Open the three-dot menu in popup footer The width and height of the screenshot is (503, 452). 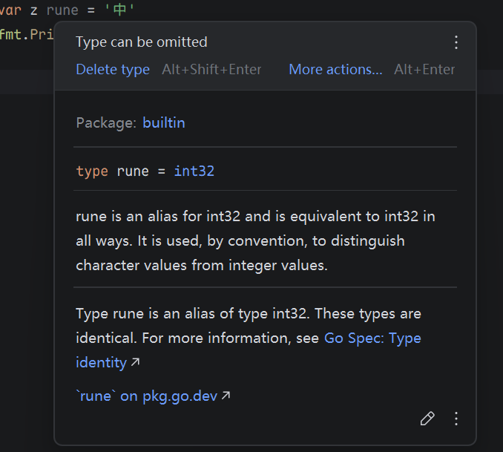[456, 419]
